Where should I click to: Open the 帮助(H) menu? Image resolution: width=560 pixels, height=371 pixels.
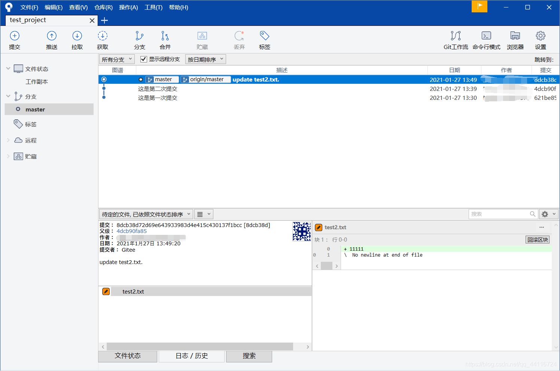(179, 7)
